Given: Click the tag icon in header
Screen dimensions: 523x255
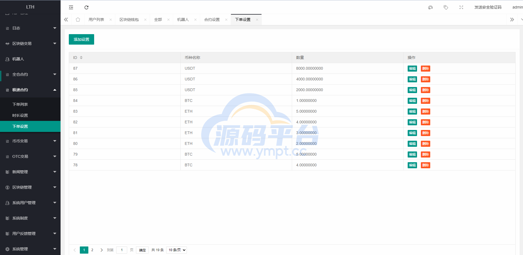Looking at the screenshot, I should coord(446,7).
